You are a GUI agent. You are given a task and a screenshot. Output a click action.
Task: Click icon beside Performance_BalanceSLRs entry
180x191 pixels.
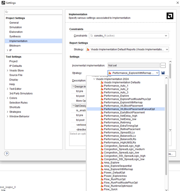[x=102, y=139]
